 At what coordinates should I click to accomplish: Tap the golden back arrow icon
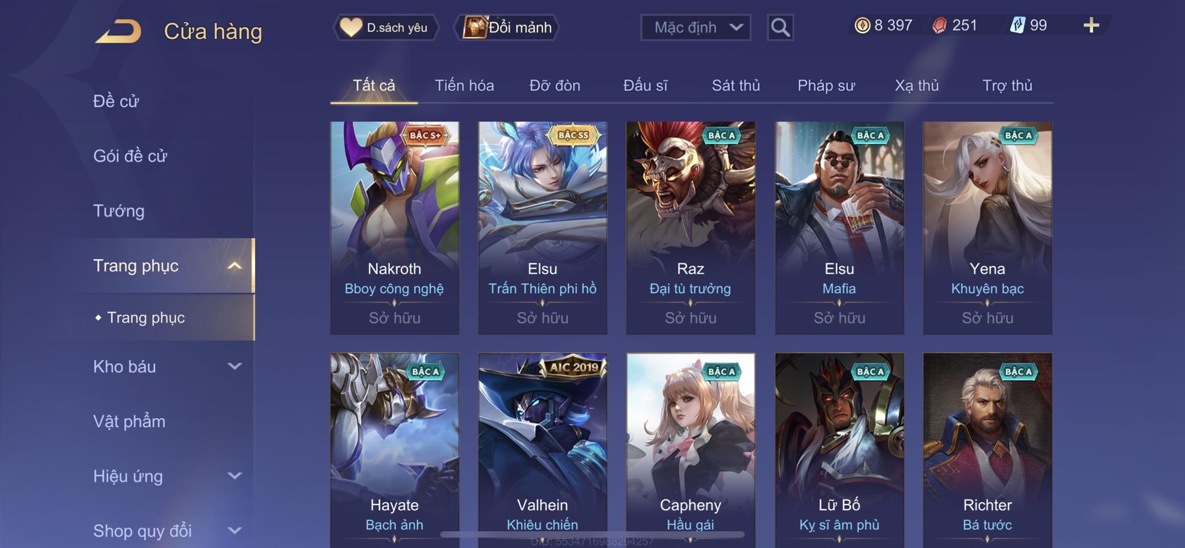(x=119, y=31)
